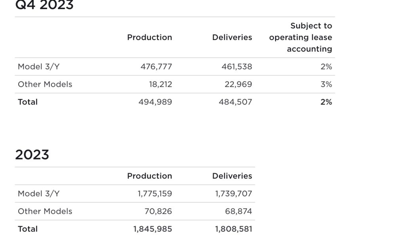Select the "Deliveries" header in the 2023 table
Screen dimensions: 396x238
point(232,176)
